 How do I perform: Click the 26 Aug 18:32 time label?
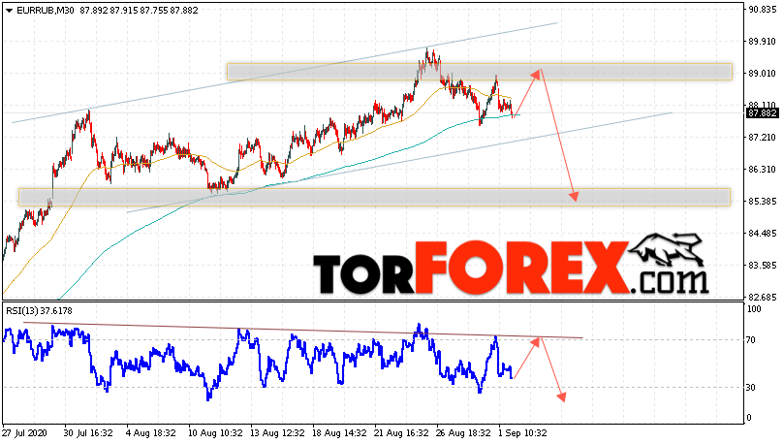pyautogui.click(x=464, y=433)
